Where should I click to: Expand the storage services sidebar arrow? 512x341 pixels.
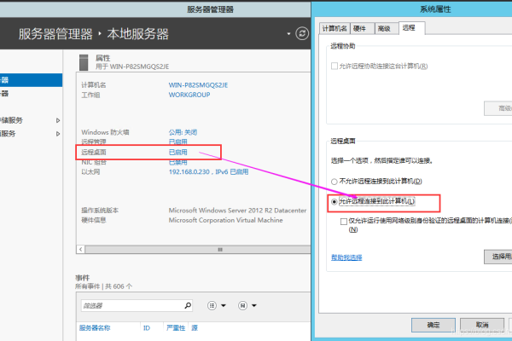(x=58, y=120)
